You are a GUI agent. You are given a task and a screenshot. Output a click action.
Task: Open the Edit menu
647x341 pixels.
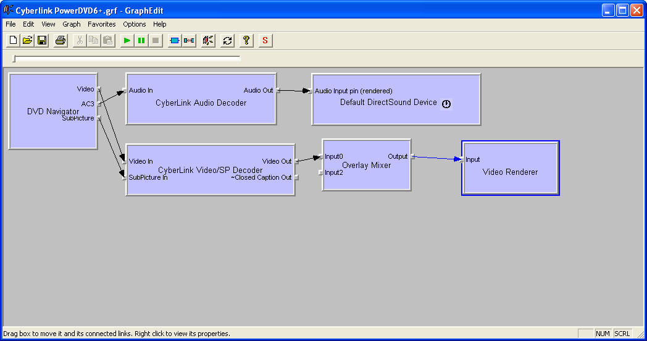(28, 24)
